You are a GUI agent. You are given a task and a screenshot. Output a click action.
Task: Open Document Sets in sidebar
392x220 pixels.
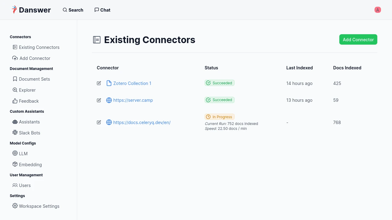click(x=31, y=79)
